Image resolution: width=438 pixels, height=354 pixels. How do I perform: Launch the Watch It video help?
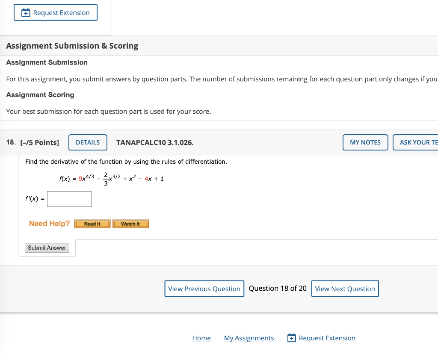pyautogui.click(x=130, y=223)
